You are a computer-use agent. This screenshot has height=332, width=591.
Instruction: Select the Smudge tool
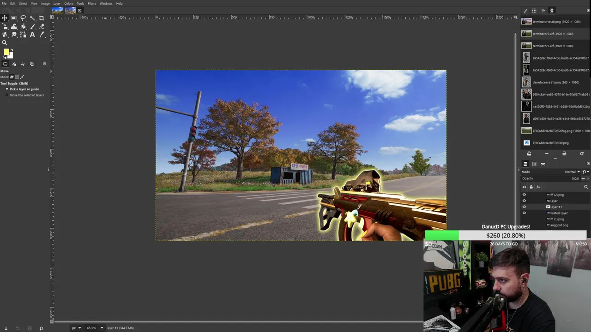tap(14, 35)
